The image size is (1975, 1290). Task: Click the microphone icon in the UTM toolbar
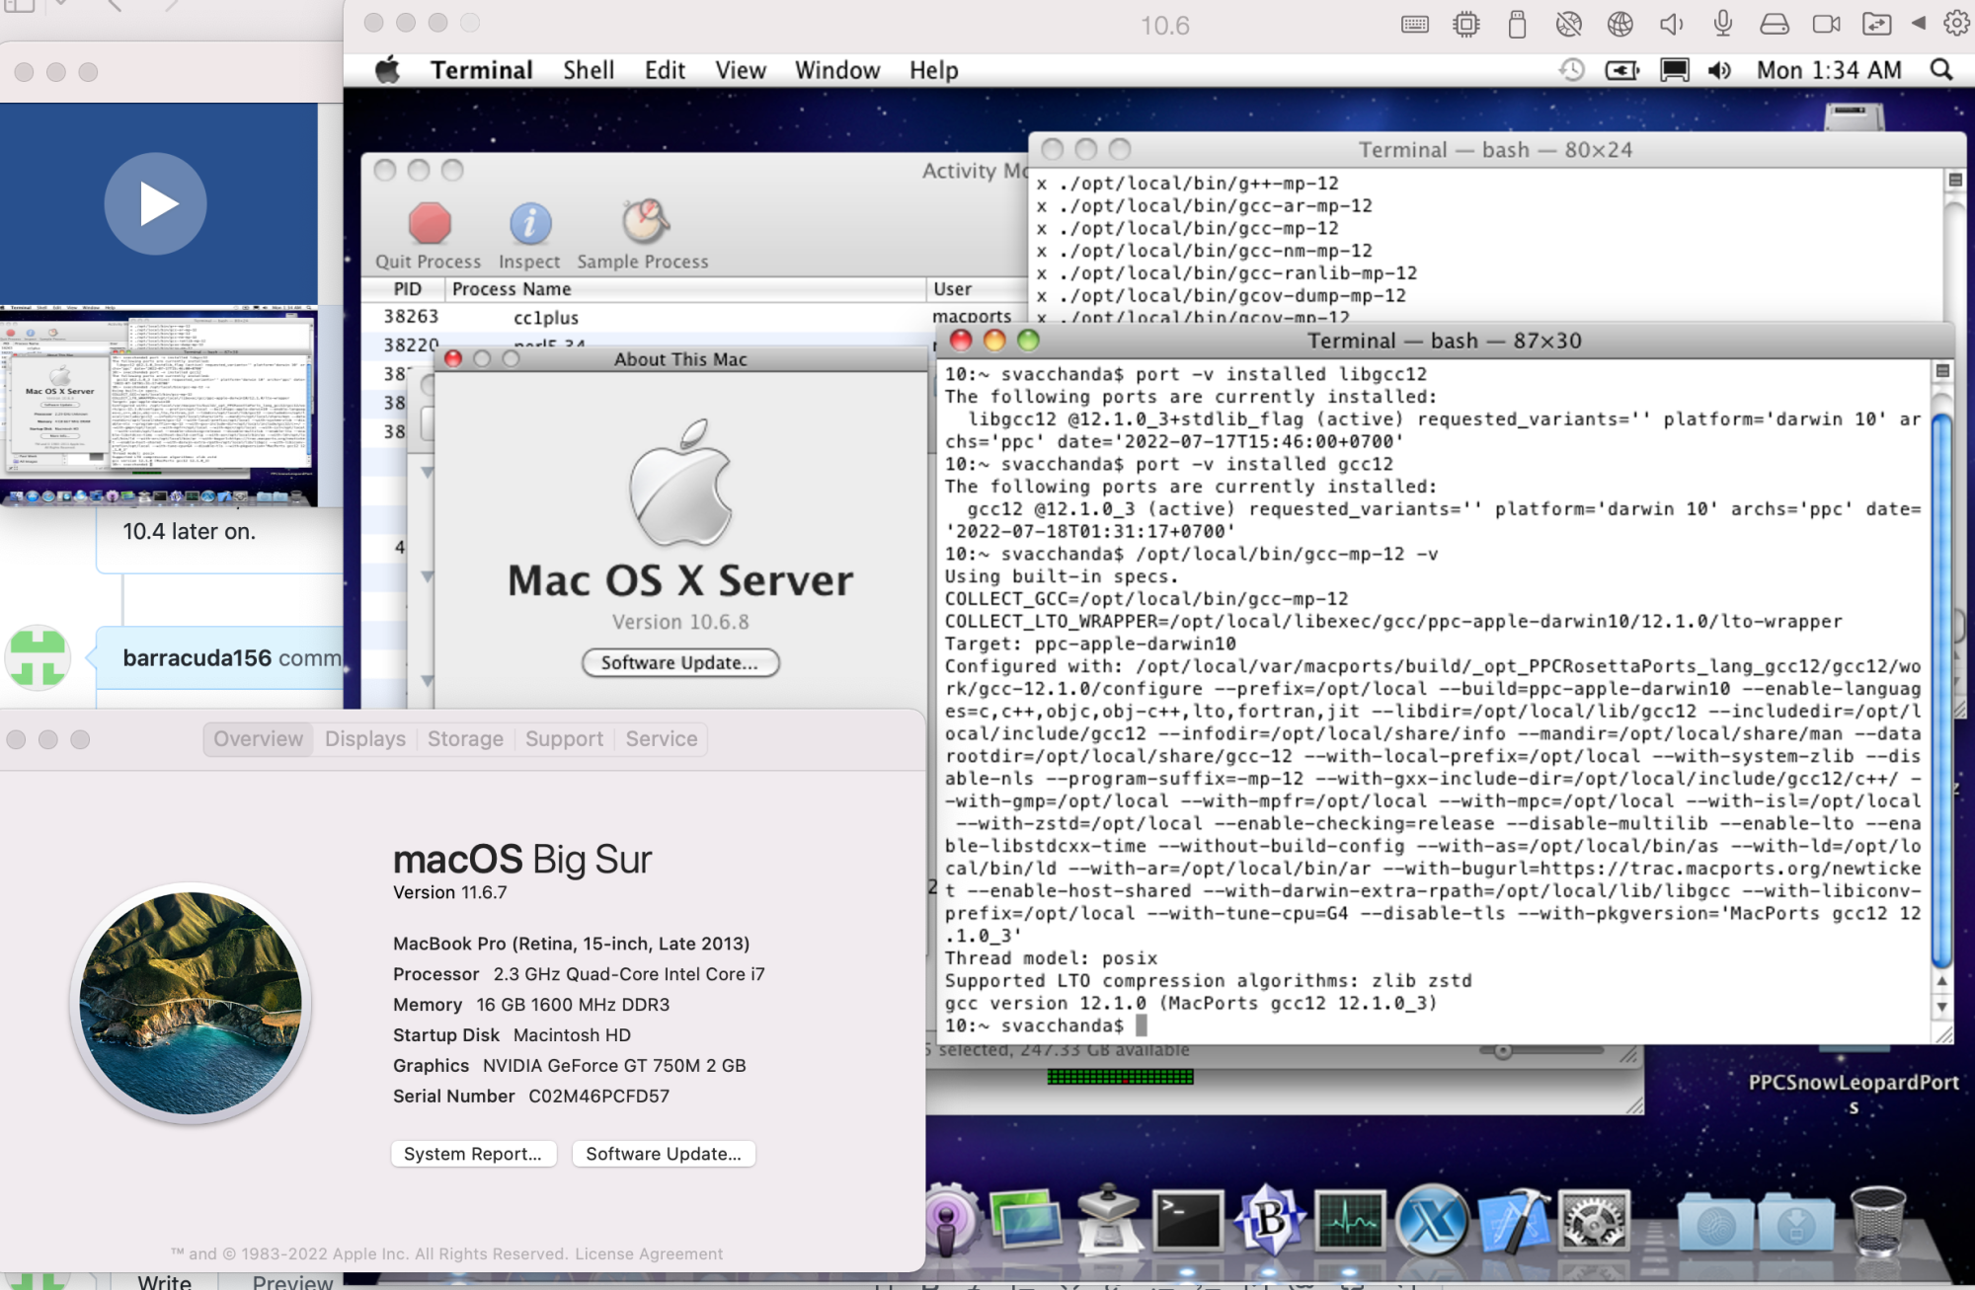click(x=1722, y=25)
